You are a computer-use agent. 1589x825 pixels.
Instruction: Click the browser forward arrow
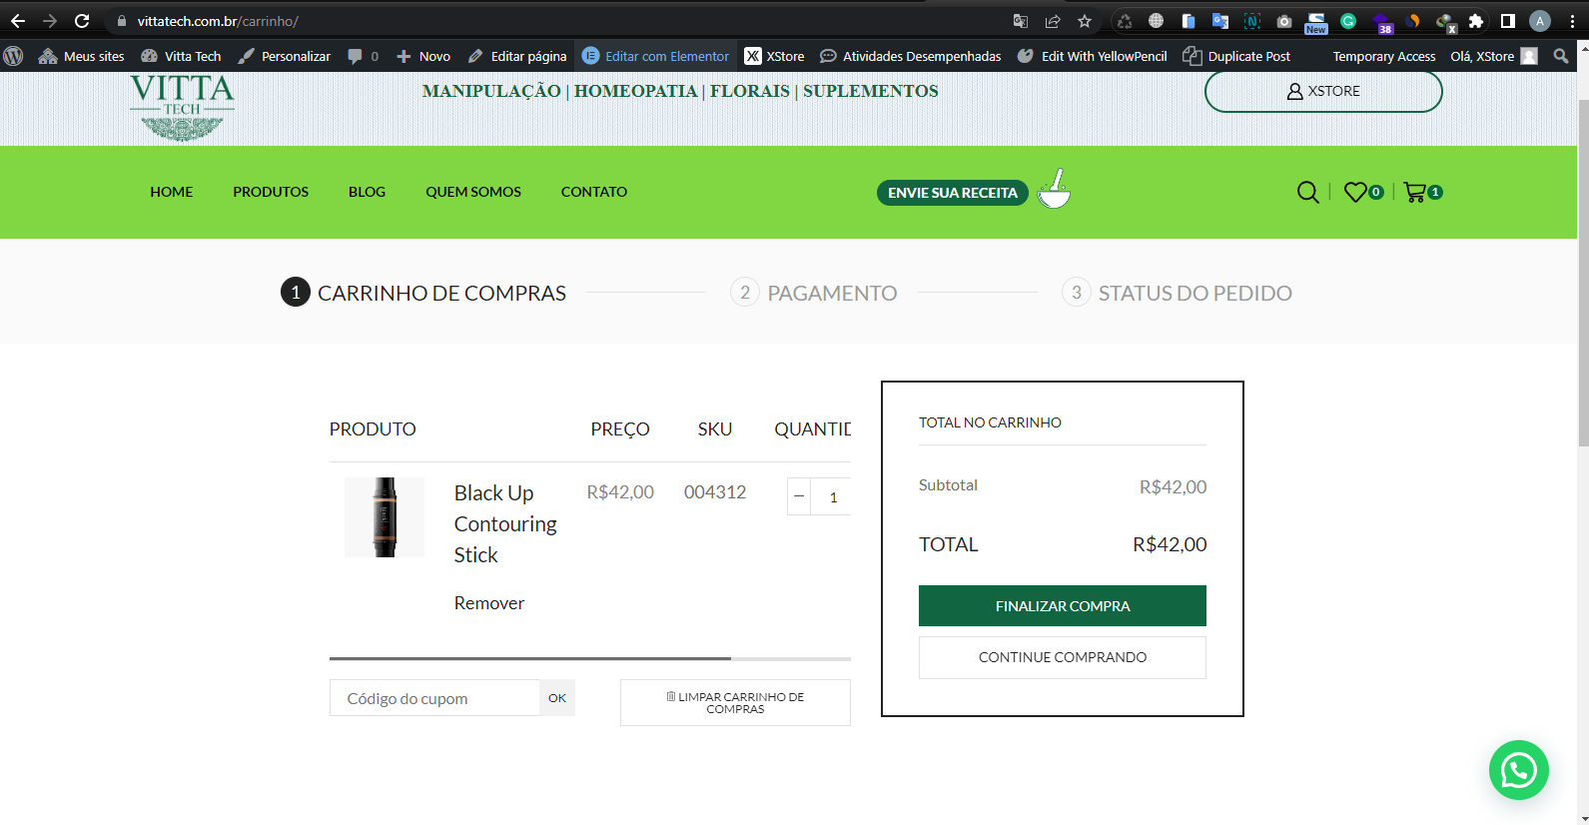50,21
